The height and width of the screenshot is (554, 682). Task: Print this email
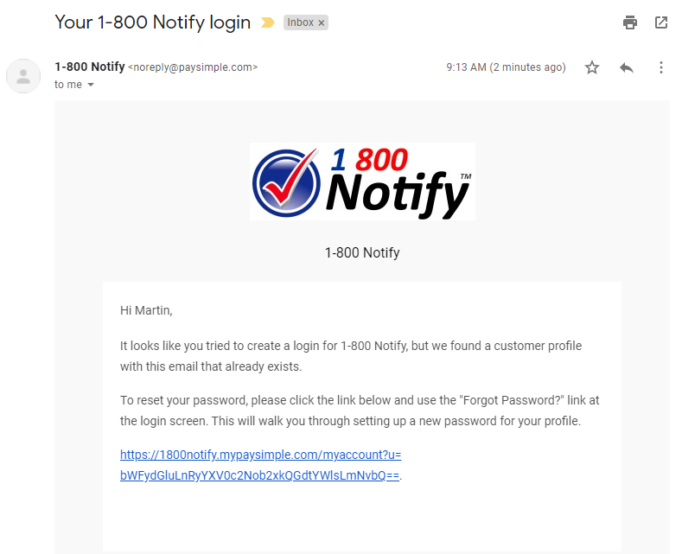pyautogui.click(x=630, y=22)
